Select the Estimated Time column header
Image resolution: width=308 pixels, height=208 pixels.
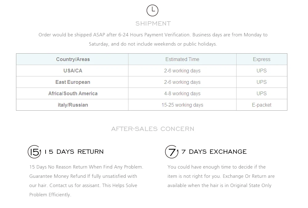pos(182,59)
